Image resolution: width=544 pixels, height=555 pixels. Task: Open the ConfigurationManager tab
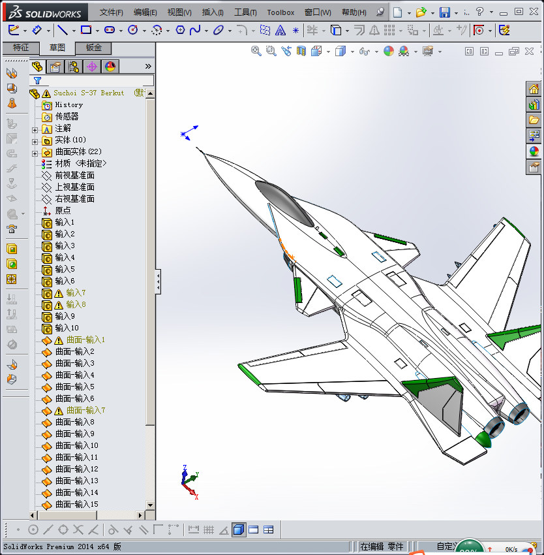74,67
